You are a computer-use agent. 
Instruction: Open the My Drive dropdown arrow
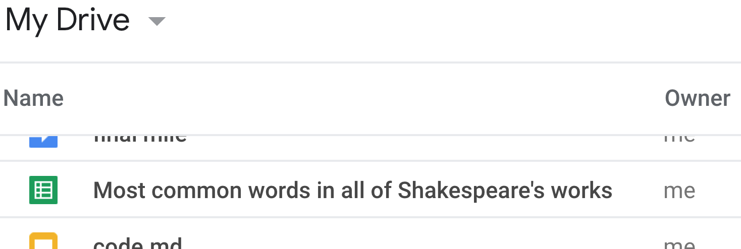click(156, 21)
